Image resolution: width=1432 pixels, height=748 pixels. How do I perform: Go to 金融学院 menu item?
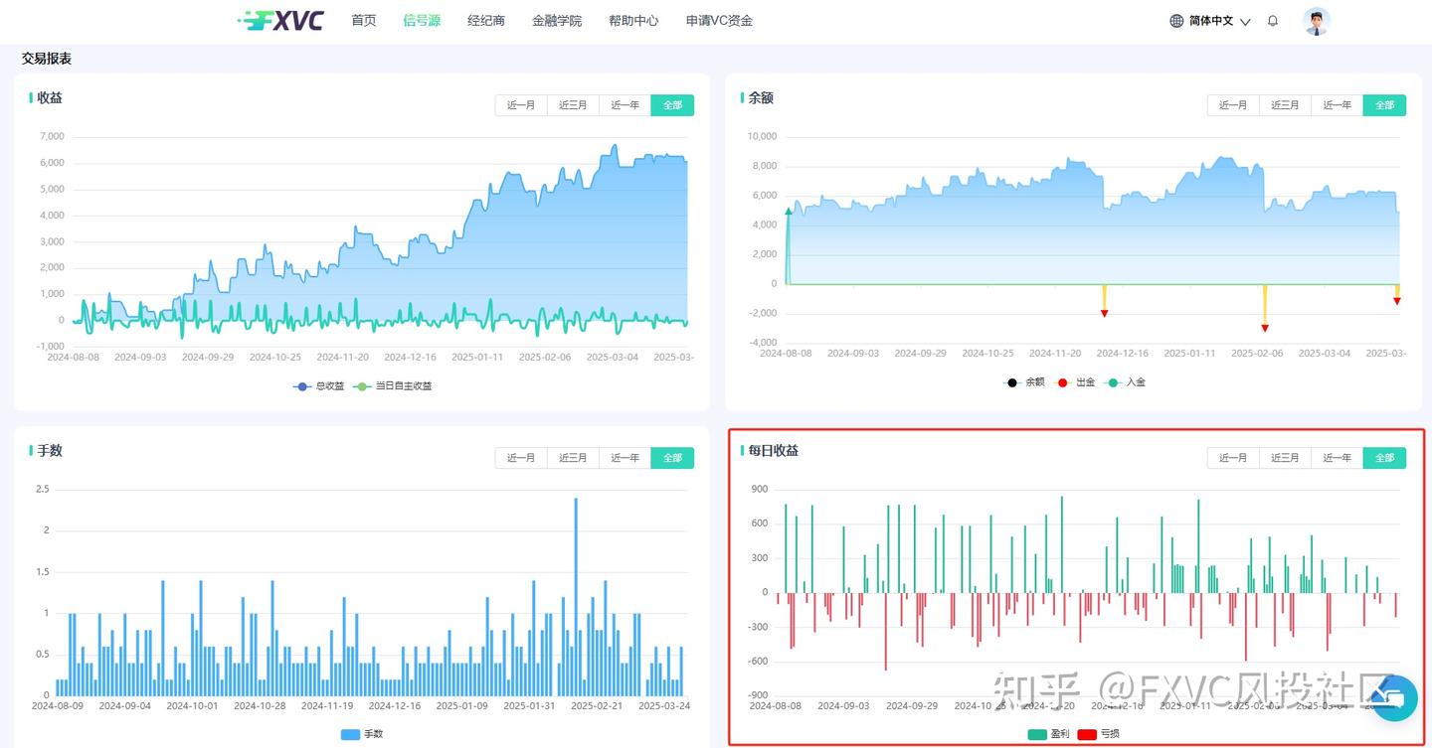tap(557, 20)
